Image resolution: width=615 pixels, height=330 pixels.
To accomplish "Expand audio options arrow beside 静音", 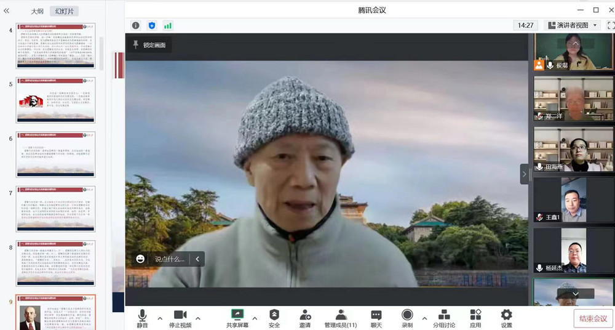I will 160,318.
